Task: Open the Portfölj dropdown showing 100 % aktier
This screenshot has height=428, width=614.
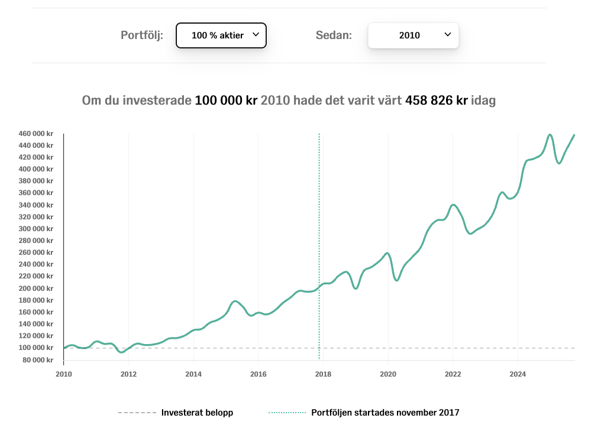Action: point(221,35)
